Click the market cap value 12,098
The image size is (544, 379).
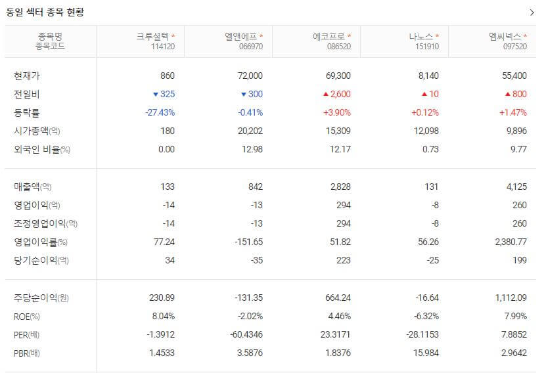[x=426, y=131]
